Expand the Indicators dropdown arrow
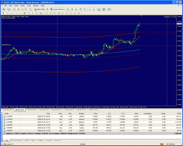 click(100, 9)
